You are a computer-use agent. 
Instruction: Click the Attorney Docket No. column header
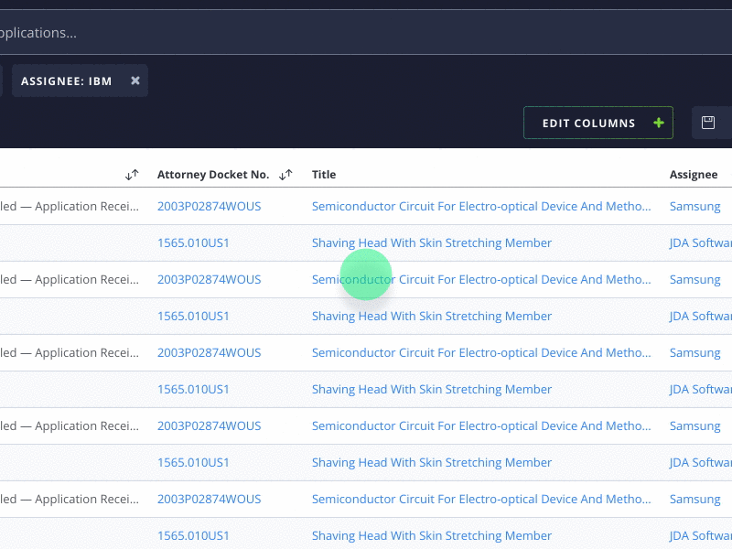point(213,175)
